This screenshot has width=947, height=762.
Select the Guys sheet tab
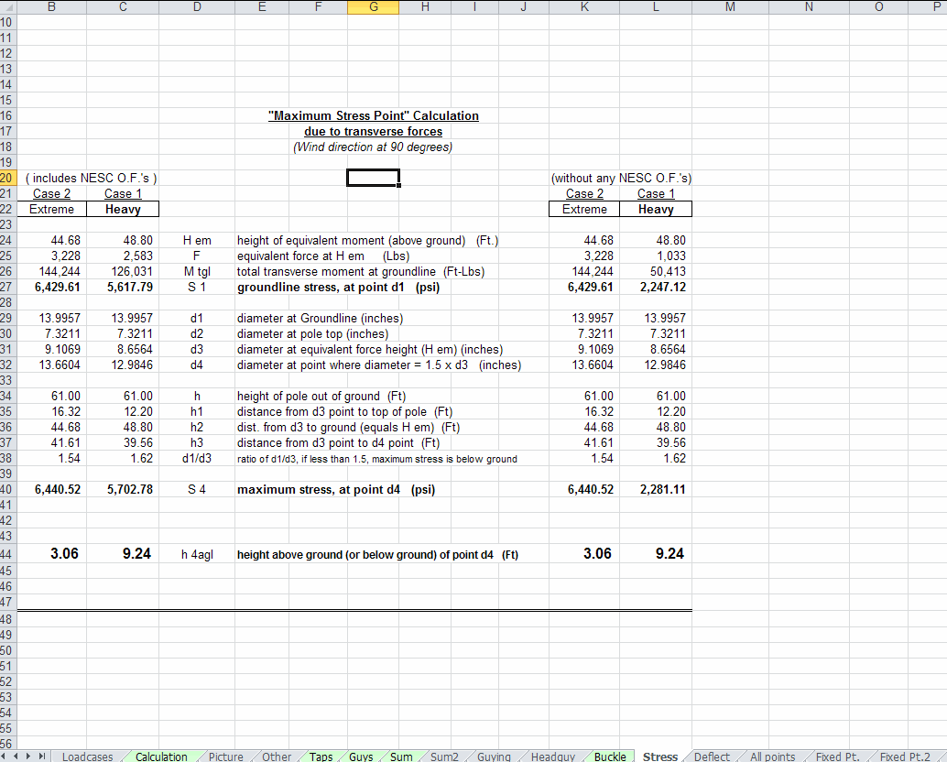[x=361, y=757]
